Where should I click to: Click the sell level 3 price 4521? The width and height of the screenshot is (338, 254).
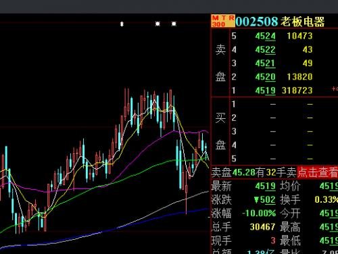click(x=266, y=63)
